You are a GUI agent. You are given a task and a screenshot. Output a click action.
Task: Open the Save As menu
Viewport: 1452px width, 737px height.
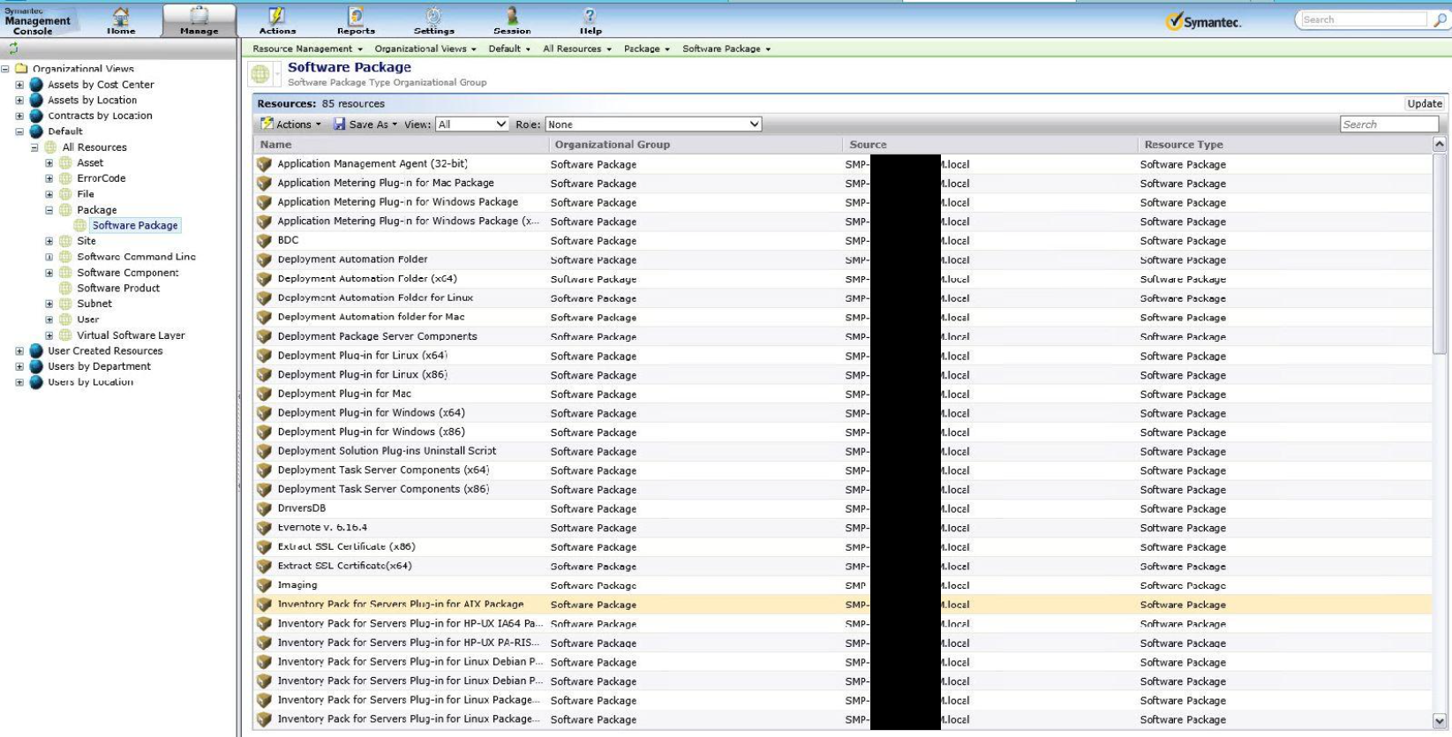pos(365,125)
